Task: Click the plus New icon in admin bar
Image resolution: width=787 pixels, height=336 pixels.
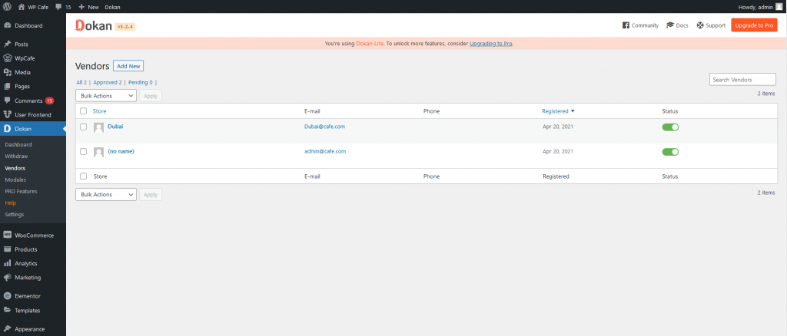Action: pos(81,7)
